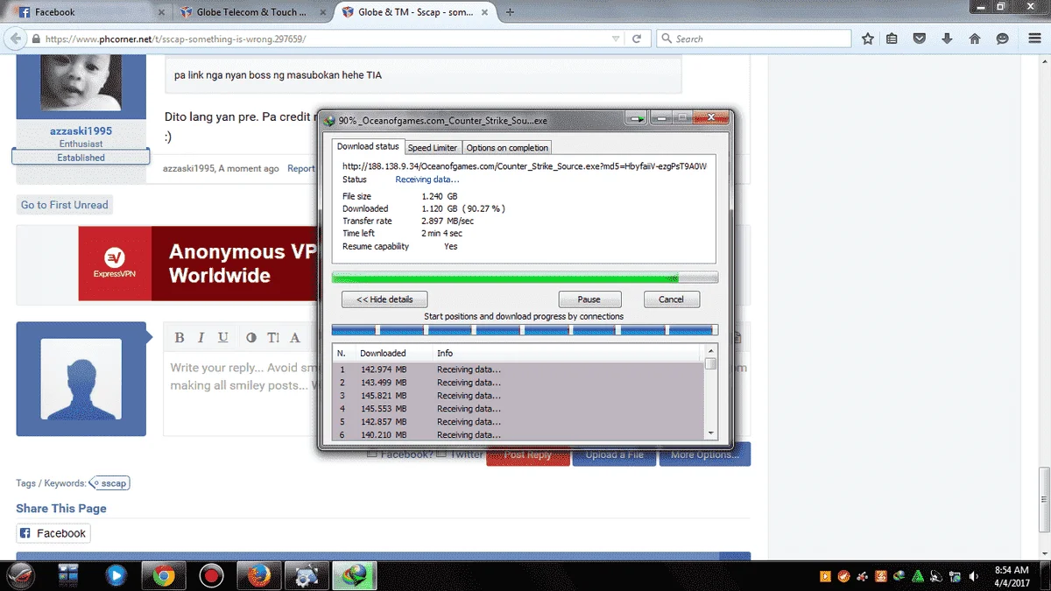The width and height of the screenshot is (1051, 591).
Task: Click the sscap tag link
Action: (x=109, y=483)
